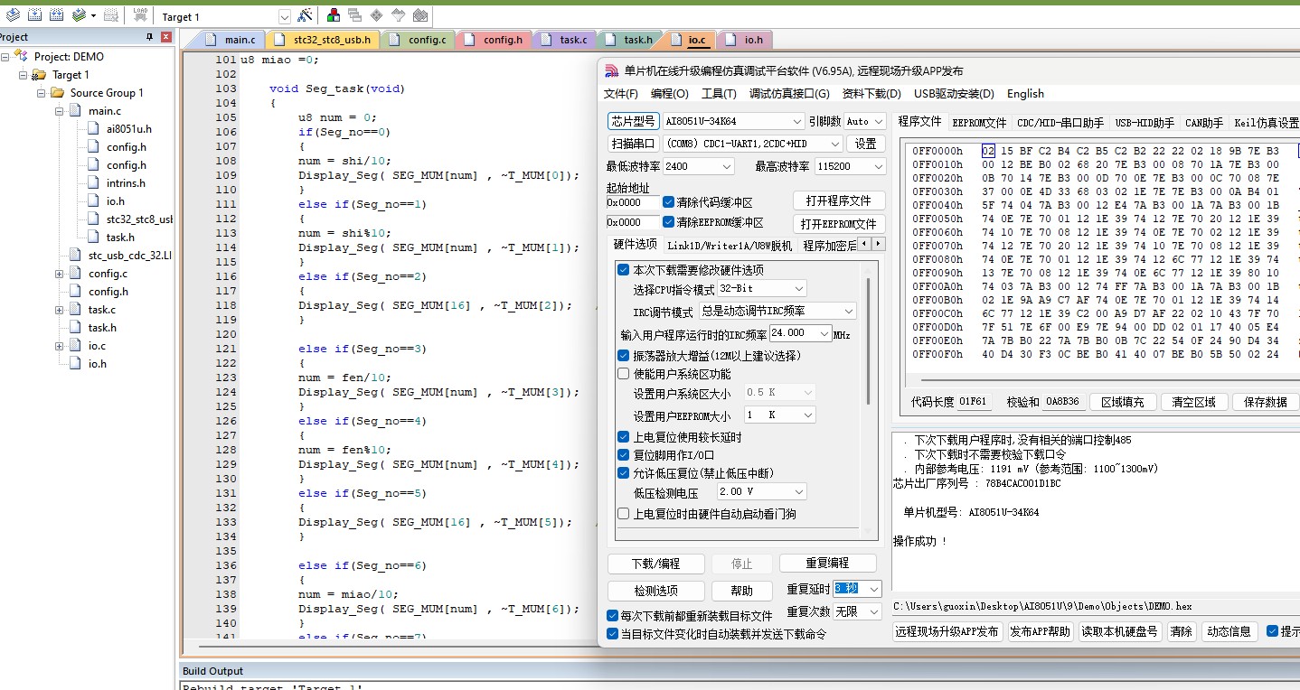
Task: Click the Manage Run-Time Environment diamond icon
Action: (x=376, y=15)
